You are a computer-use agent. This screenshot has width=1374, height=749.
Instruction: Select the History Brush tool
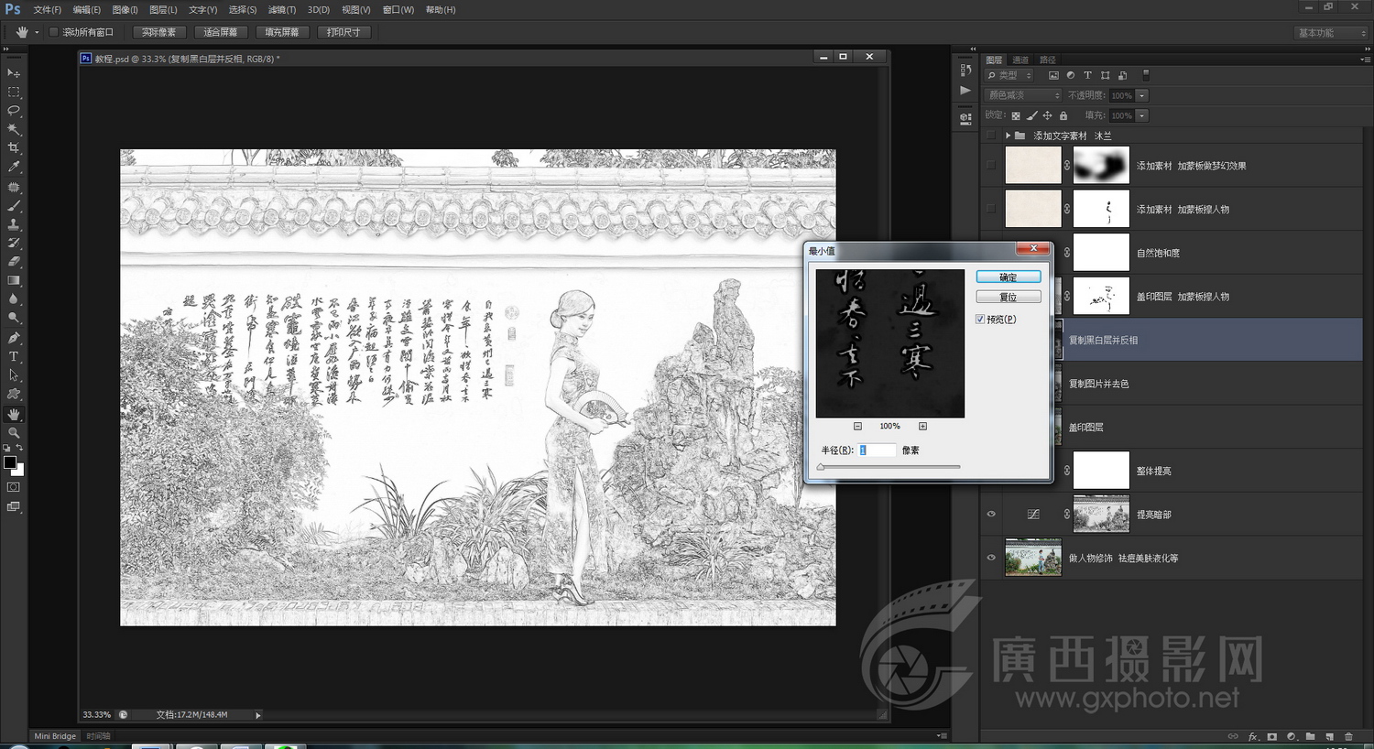tap(14, 243)
